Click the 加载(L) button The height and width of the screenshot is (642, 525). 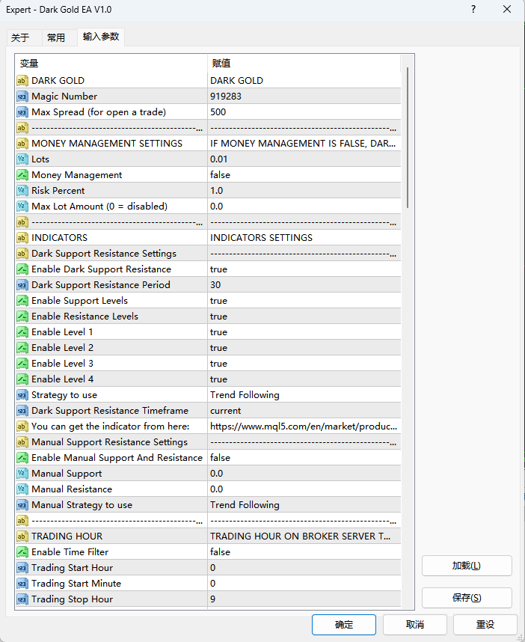pyautogui.click(x=467, y=566)
